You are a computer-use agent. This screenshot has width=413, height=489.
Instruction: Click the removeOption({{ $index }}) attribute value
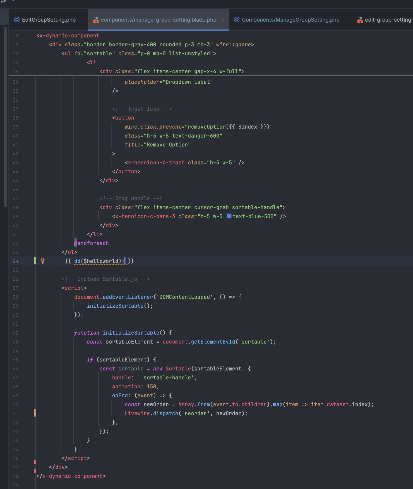[x=229, y=127]
